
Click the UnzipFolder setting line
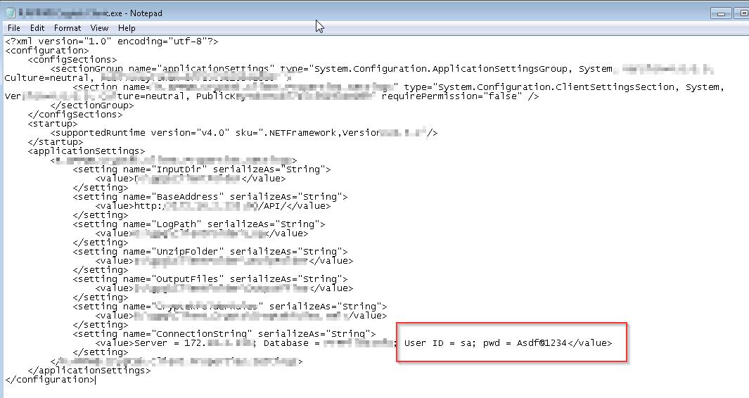point(211,252)
